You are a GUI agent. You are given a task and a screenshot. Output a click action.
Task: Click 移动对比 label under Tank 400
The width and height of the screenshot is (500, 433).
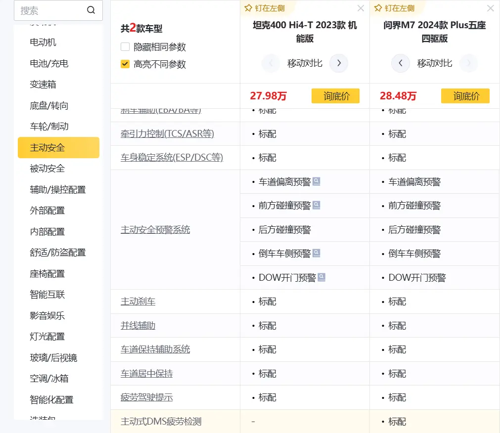coord(305,63)
